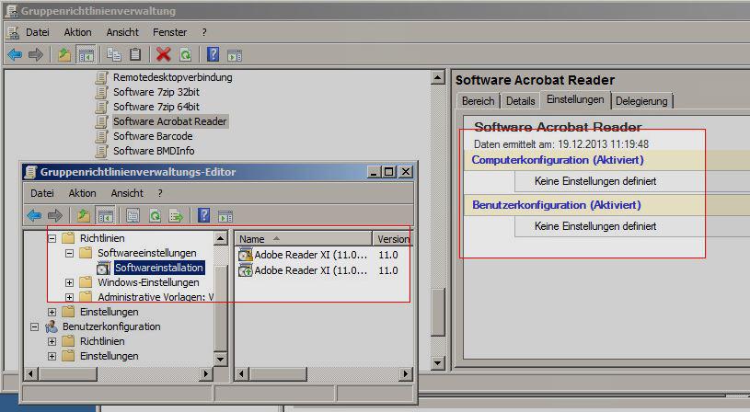
Task: Click the Copy icon in main toolbar
Action: [114, 54]
